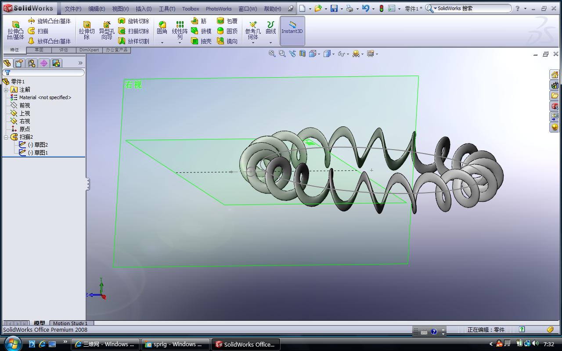This screenshot has width=562, height=351.
Task: Select the 扫描 sweep boss tool
Action: pos(38,31)
